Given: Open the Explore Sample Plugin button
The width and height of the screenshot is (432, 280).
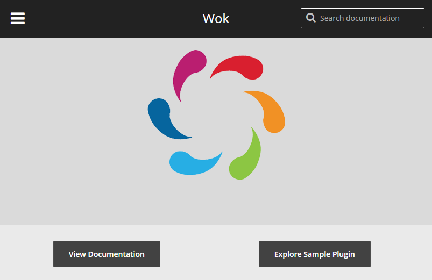Looking at the screenshot, I should 314,254.
